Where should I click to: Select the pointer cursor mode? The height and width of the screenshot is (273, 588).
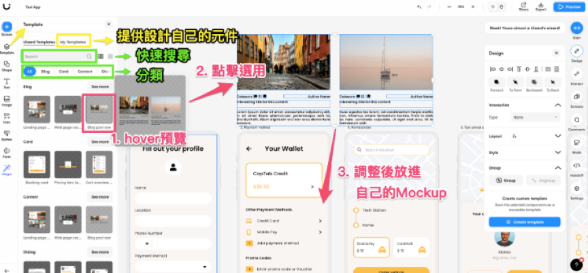pos(493,7)
